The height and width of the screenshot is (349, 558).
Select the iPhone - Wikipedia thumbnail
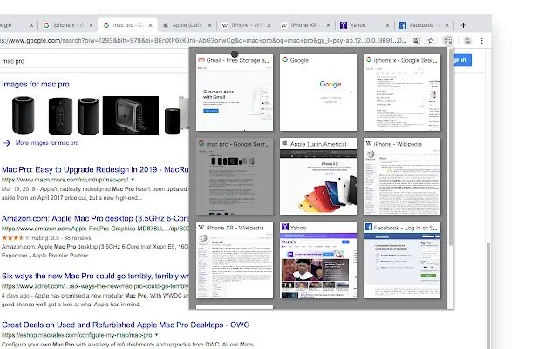point(402,176)
